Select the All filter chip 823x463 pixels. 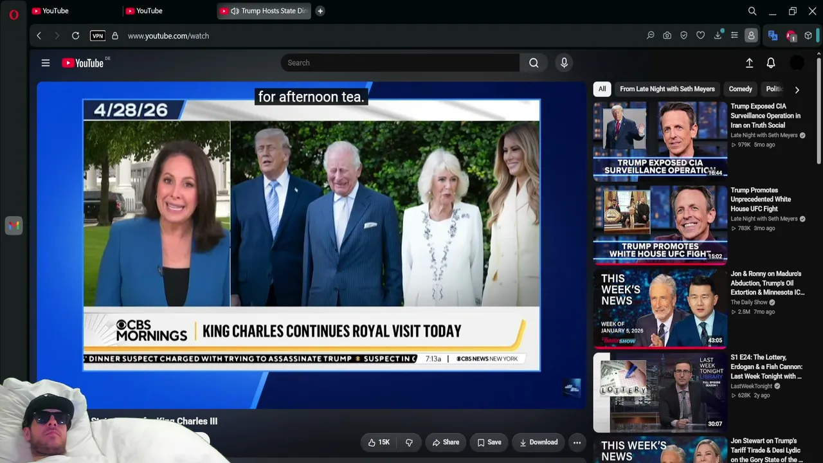(602, 89)
